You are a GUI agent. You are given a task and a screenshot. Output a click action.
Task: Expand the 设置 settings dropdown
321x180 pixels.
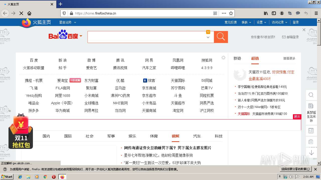261,22
